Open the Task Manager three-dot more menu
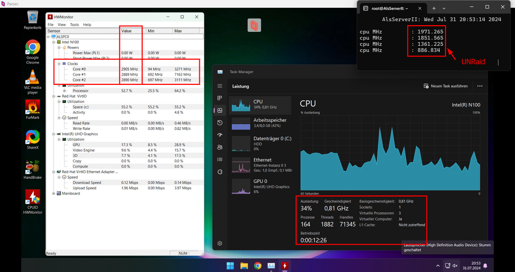515x272 pixels. pos(480,86)
